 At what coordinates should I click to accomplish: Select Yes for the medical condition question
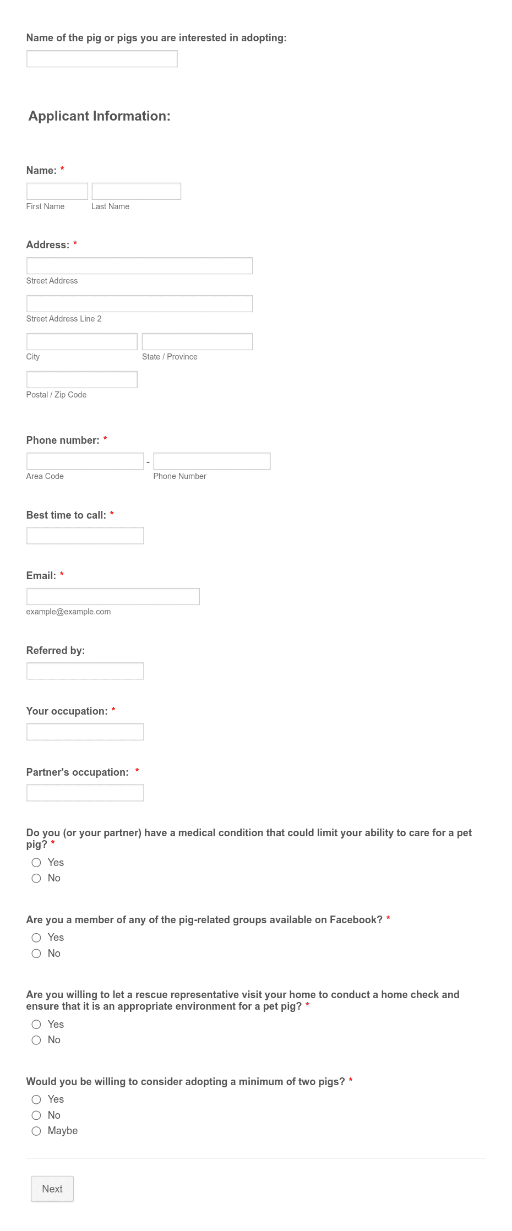[x=36, y=863]
